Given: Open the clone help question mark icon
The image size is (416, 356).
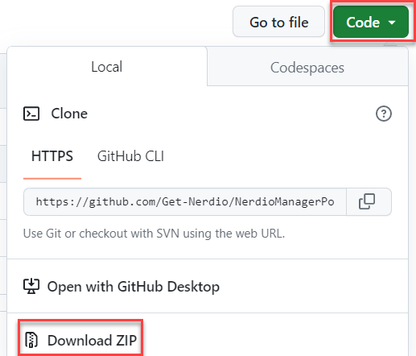Looking at the screenshot, I should pyautogui.click(x=384, y=114).
